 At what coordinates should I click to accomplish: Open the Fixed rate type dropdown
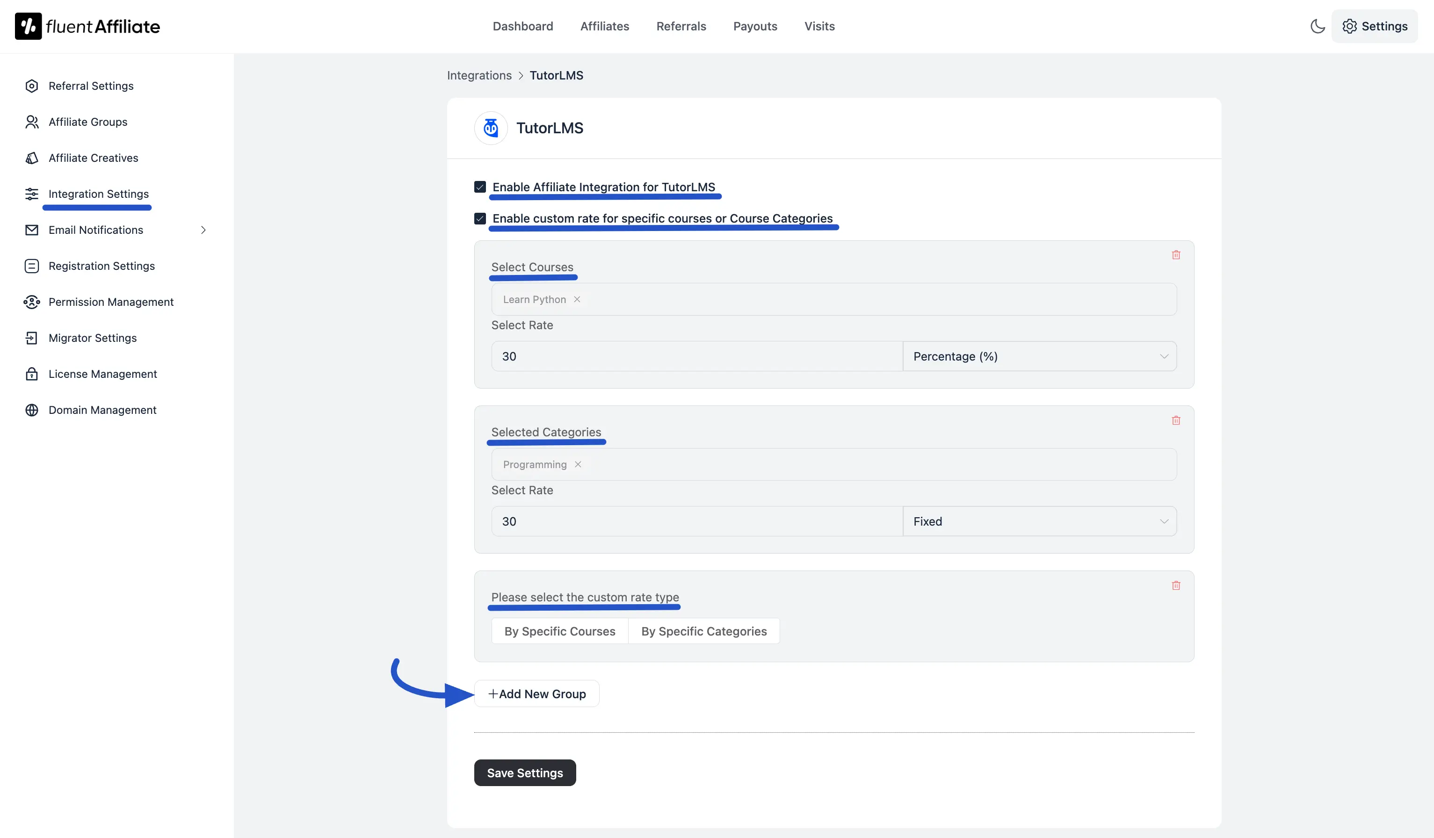coord(1039,520)
